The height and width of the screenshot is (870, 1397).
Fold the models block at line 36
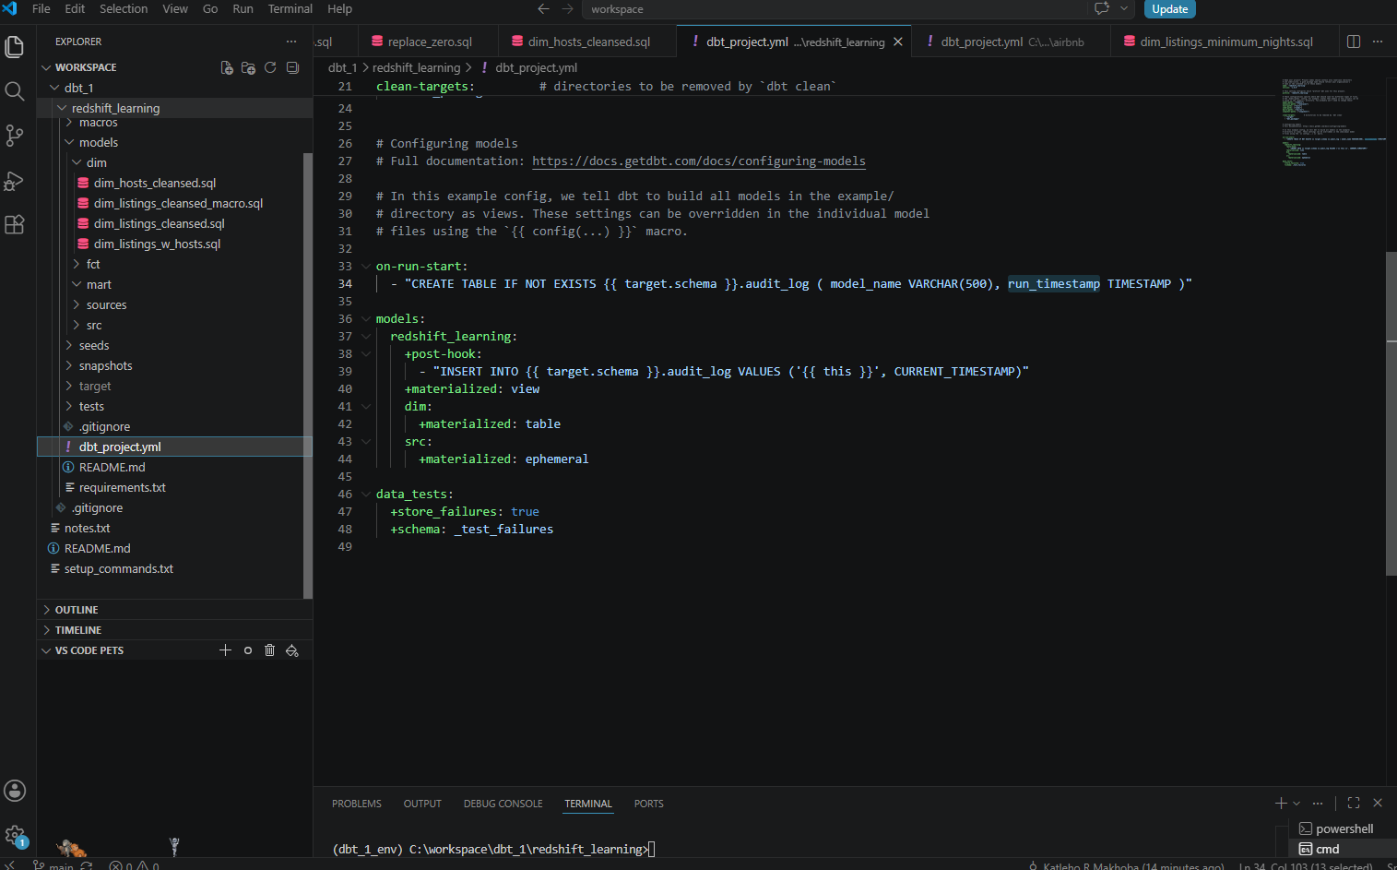coord(366,319)
